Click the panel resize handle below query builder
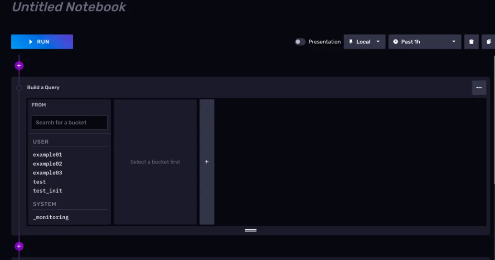The height and width of the screenshot is (260, 495). pyautogui.click(x=251, y=230)
